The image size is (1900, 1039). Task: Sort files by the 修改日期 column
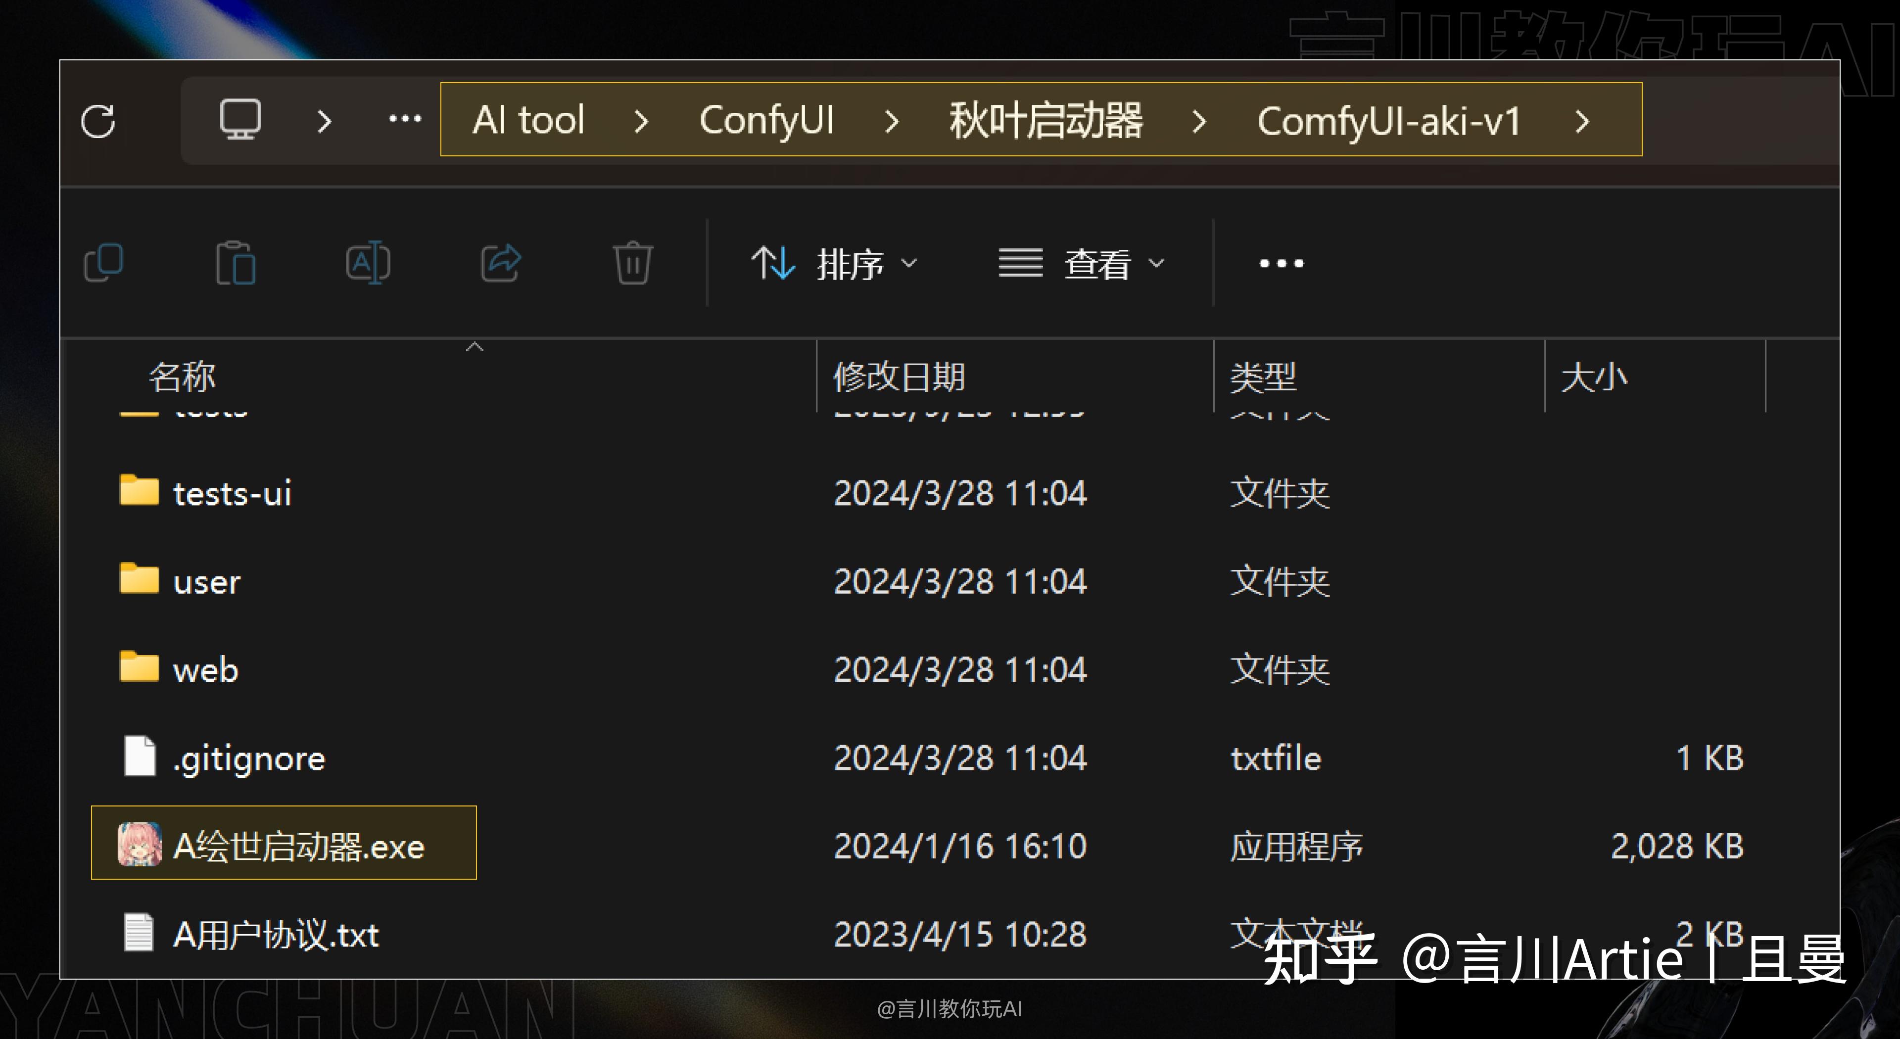click(x=901, y=378)
